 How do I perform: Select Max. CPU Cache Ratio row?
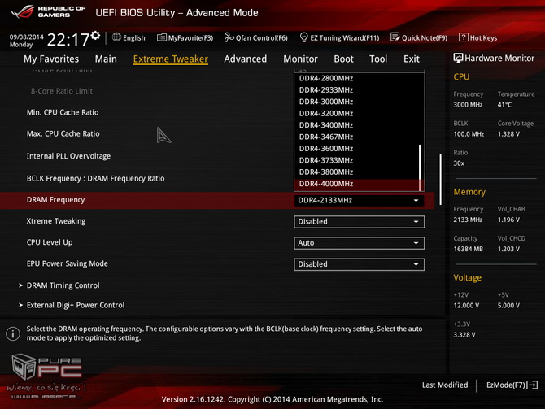[x=63, y=134]
